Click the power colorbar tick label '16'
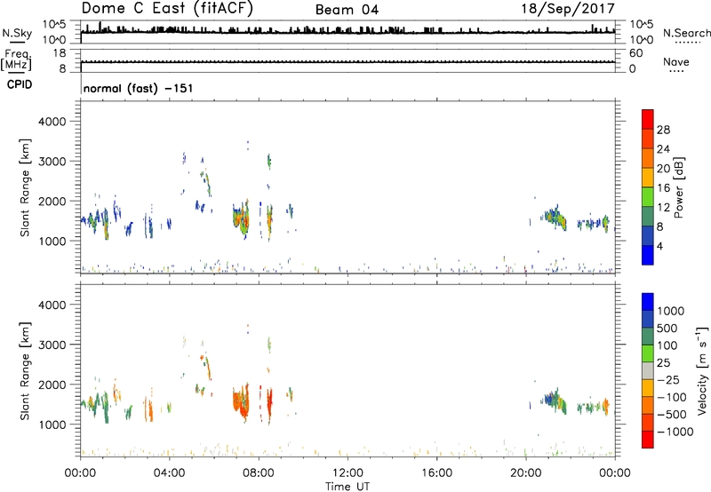 point(663,188)
